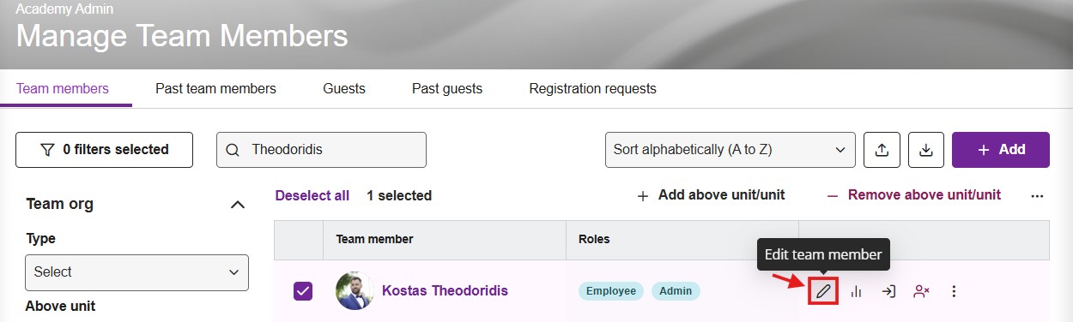
Task: Open the Guests tab
Action: tap(344, 89)
